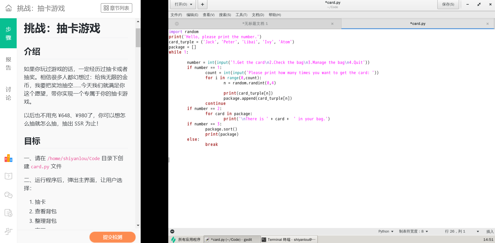The width and height of the screenshot is (495, 243).
Task: Close the *card.py tab
Action: point(487,24)
